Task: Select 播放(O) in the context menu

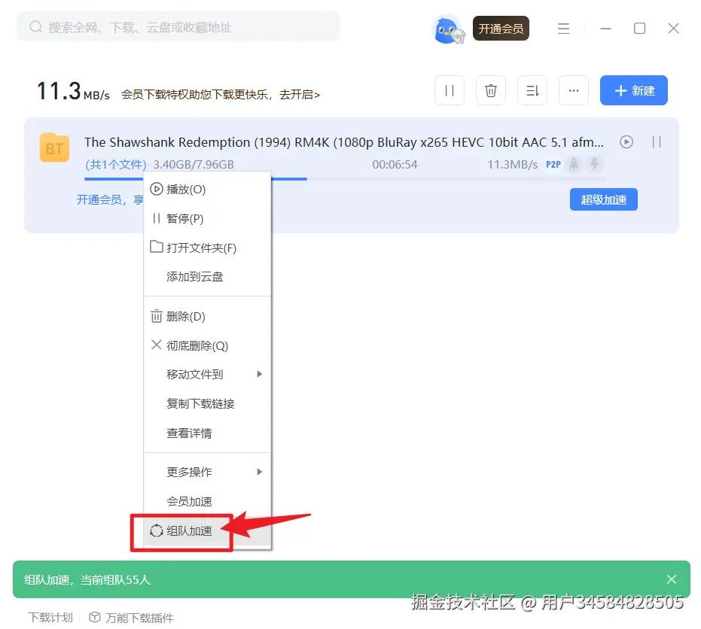Action: pos(208,190)
